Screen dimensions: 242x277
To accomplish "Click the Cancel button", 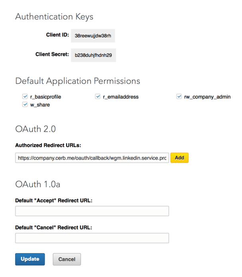I will pyautogui.click(x=67, y=259).
